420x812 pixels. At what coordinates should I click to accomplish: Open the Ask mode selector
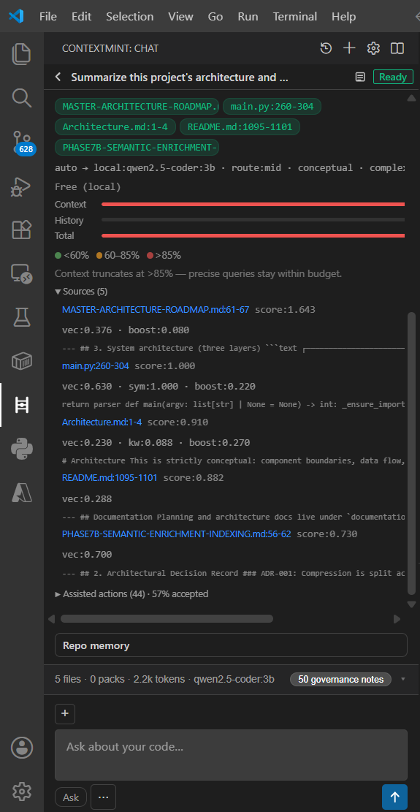pos(71,797)
